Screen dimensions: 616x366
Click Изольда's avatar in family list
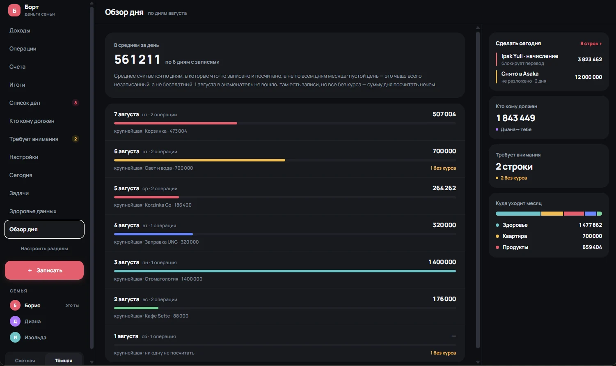[15, 337]
